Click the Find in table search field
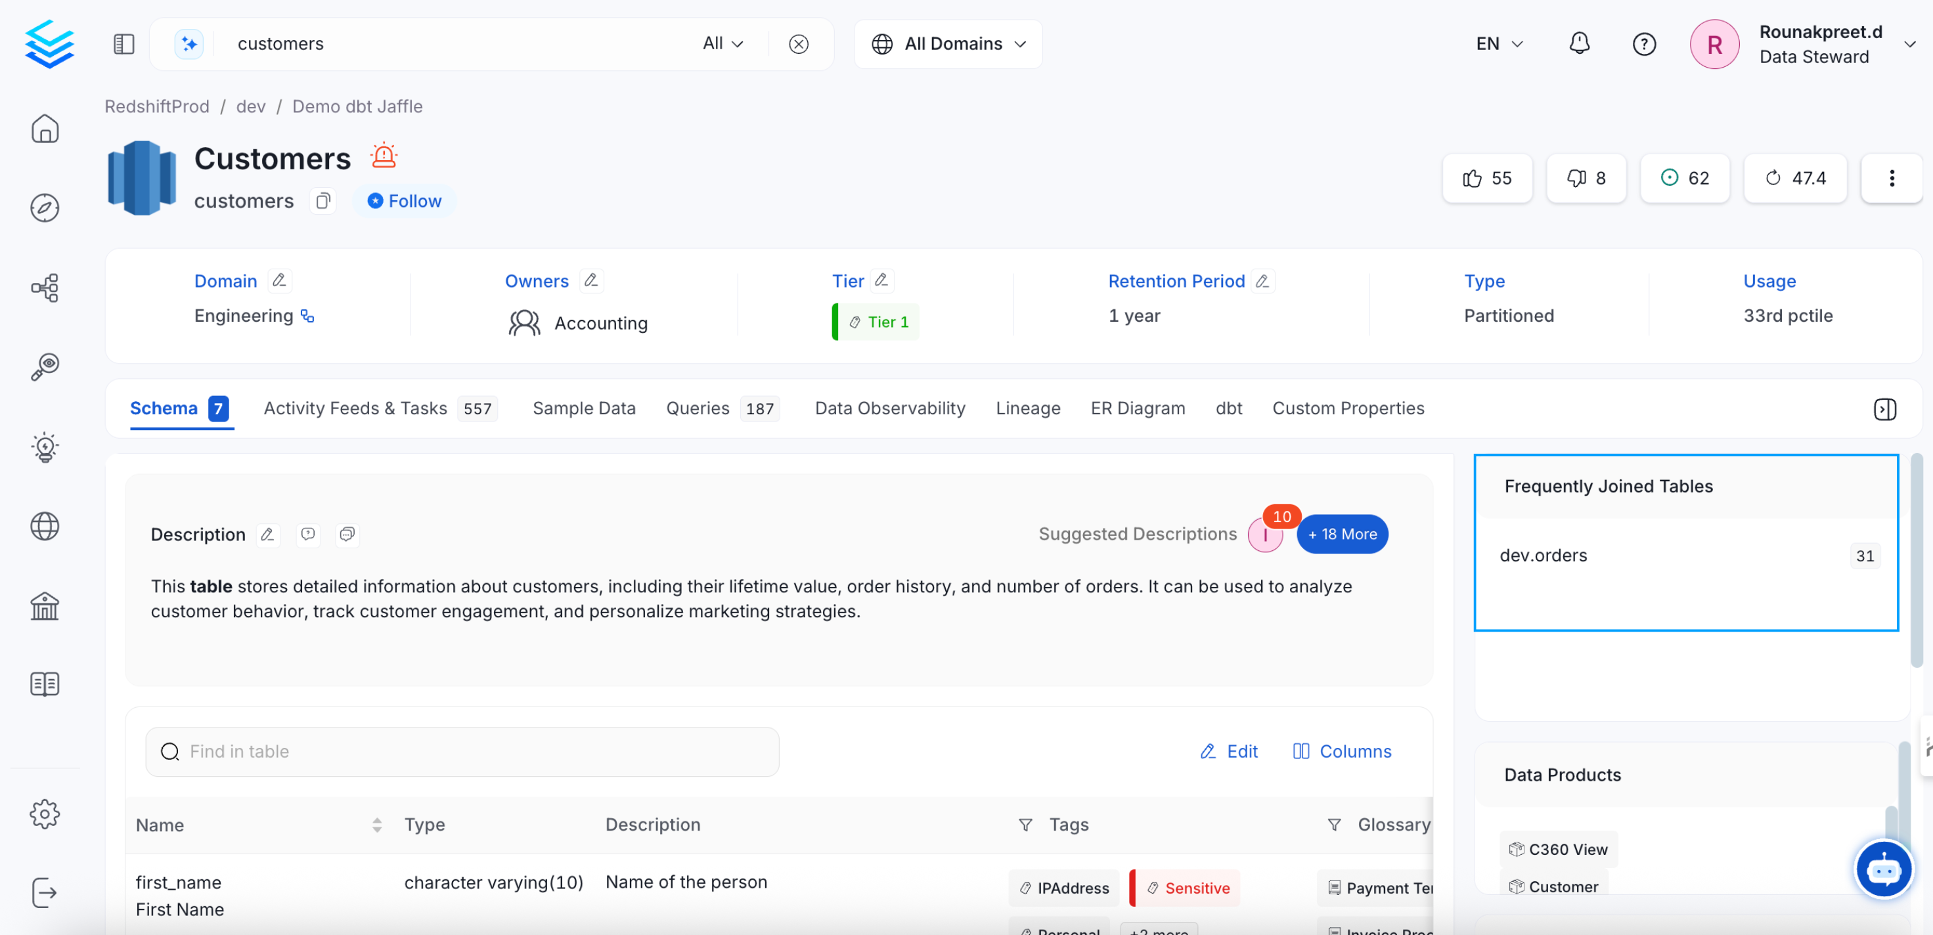This screenshot has height=935, width=1933. pyautogui.click(x=462, y=751)
